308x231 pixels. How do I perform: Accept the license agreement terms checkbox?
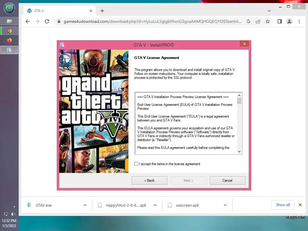[136, 164]
